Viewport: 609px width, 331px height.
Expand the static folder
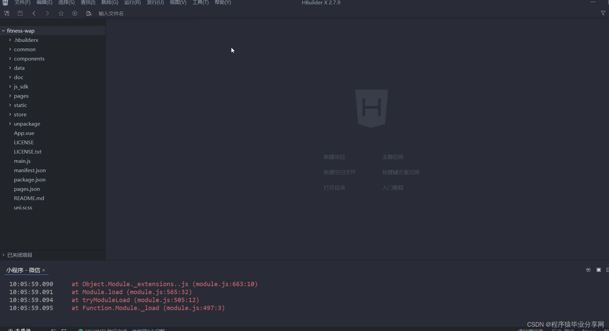pyautogui.click(x=10, y=105)
